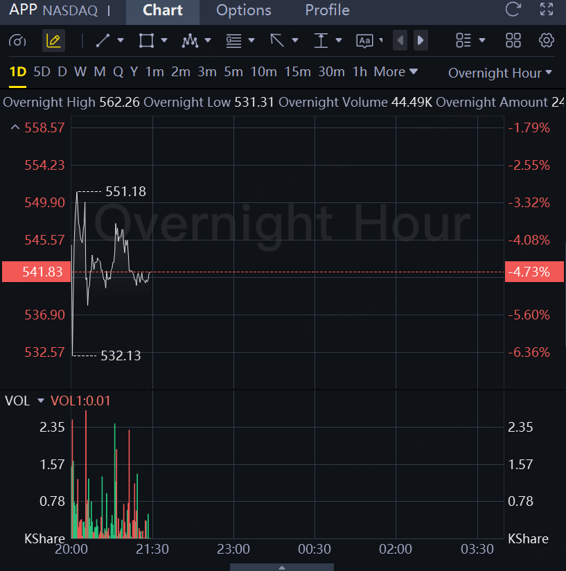Select the wave pattern drawing tool
Screen dimensions: 566x571
[190, 40]
